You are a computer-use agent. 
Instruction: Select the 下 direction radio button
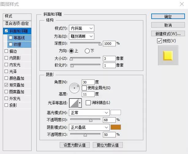coord(87,51)
